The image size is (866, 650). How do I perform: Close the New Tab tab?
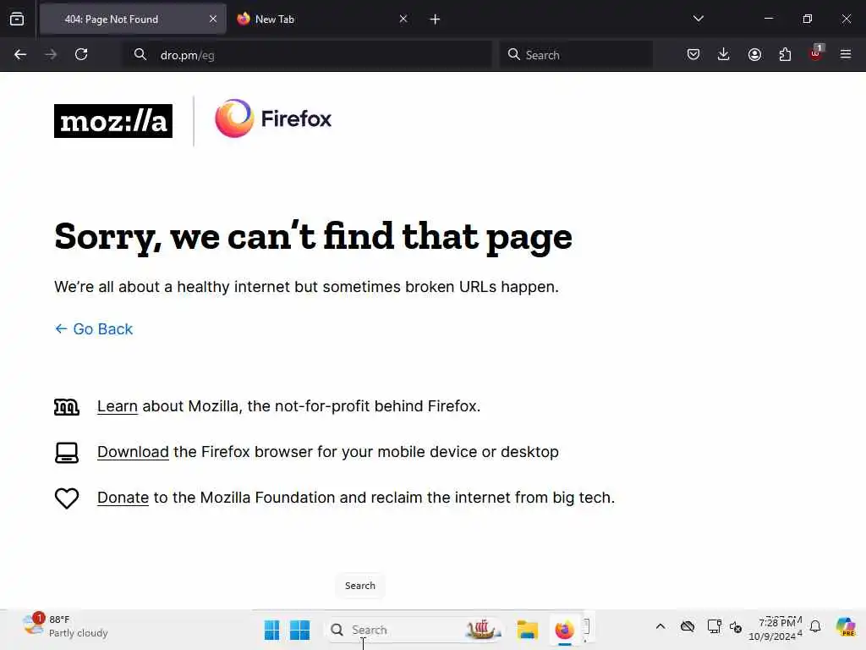point(403,19)
